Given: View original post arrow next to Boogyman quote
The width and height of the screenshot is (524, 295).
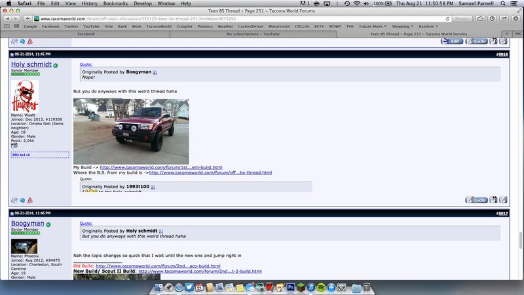Looking at the screenshot, I should tap(155, 72).
